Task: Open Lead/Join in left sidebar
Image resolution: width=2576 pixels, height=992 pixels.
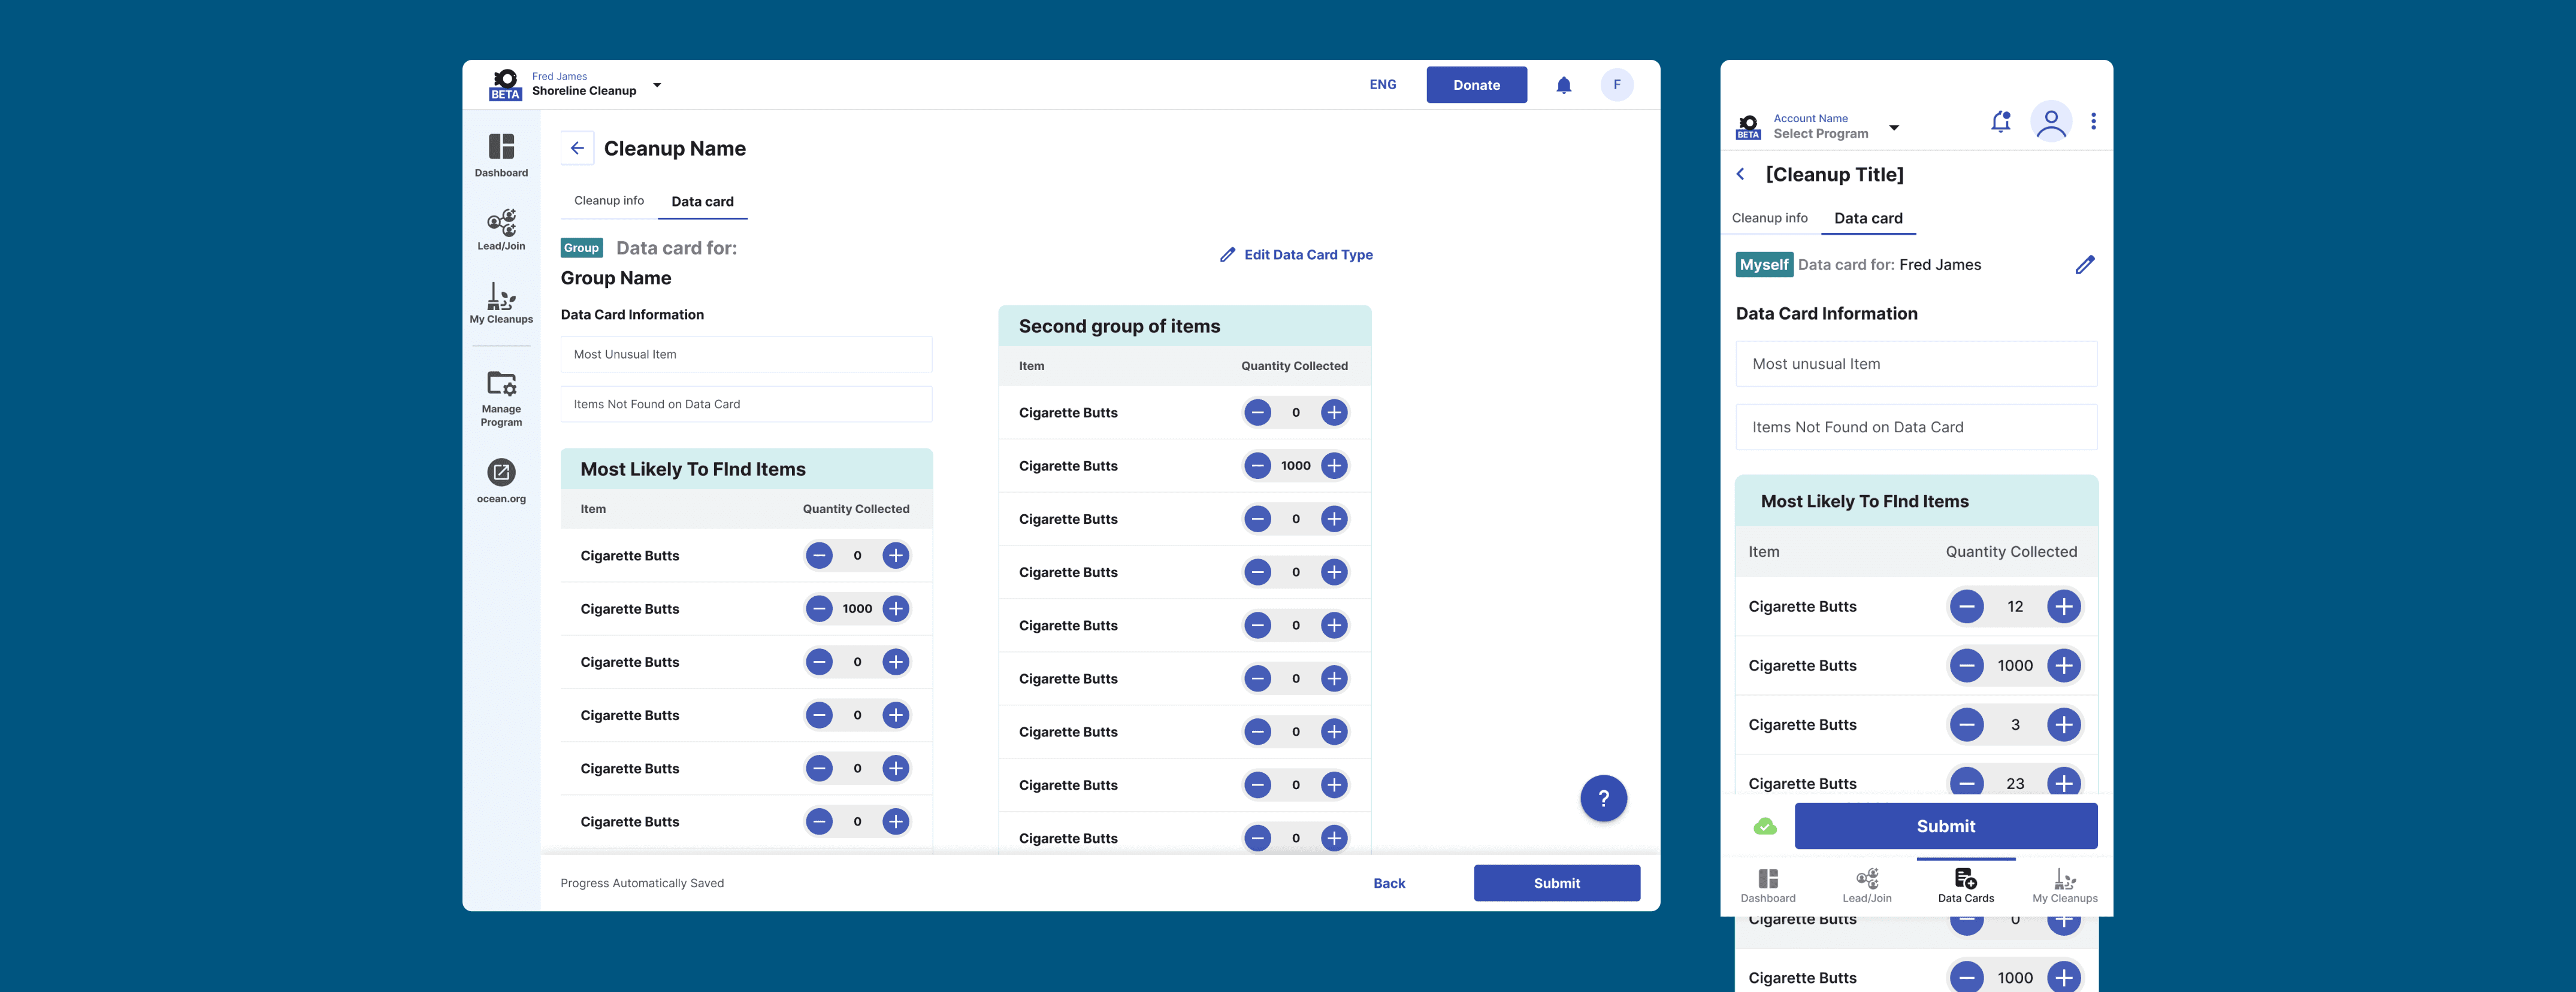Action: coord(501,229)
